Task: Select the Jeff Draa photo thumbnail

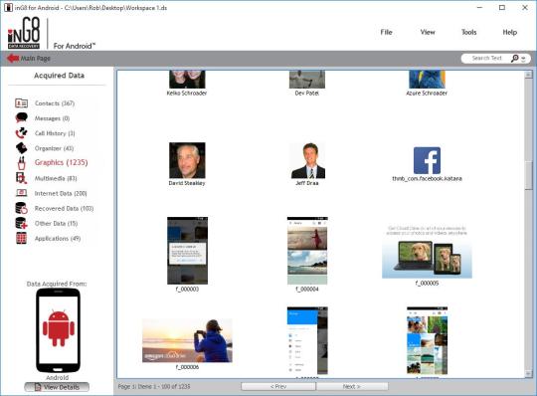Action: pos(307,160)
